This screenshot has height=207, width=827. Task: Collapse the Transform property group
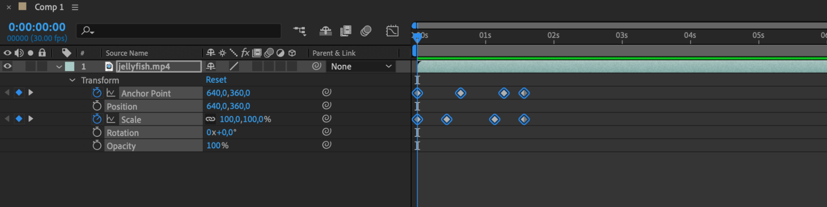pos(72,80)
